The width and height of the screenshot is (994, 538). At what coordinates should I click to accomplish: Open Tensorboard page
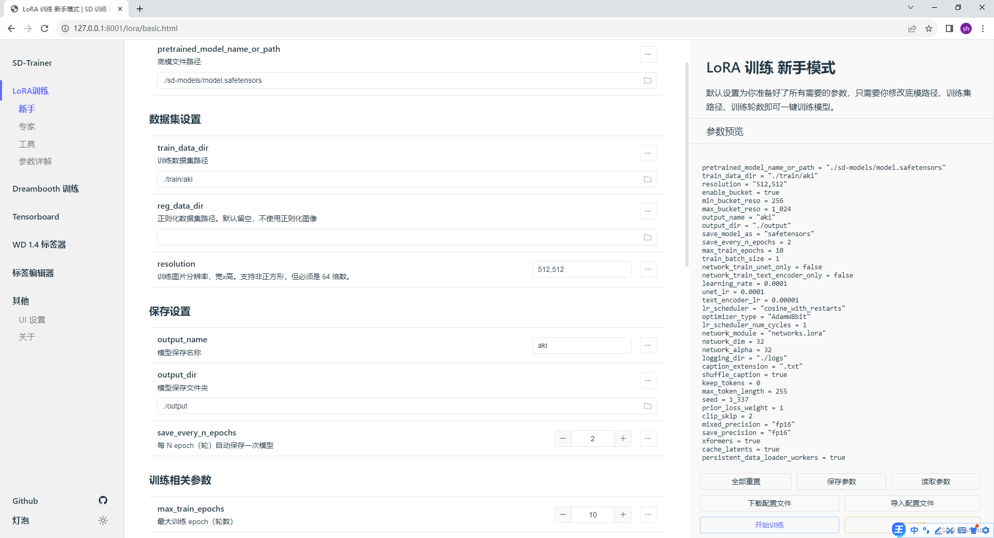[x=36, y=216]
